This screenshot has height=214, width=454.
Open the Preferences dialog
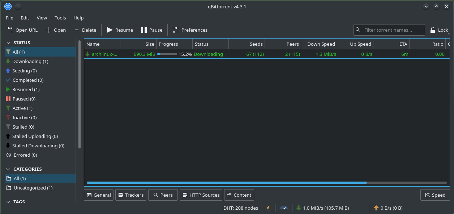click(190, 30)
